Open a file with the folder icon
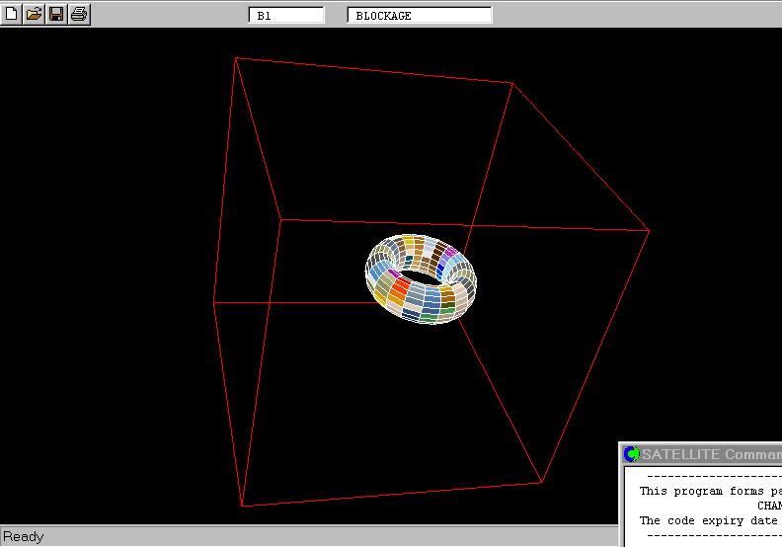 point(35,14)
